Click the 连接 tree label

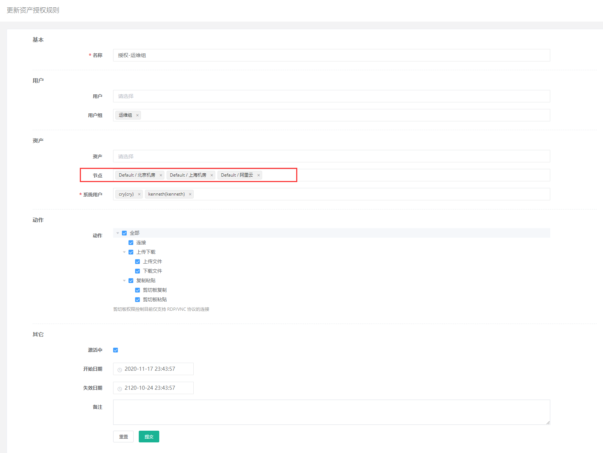(x=141, y=242)
